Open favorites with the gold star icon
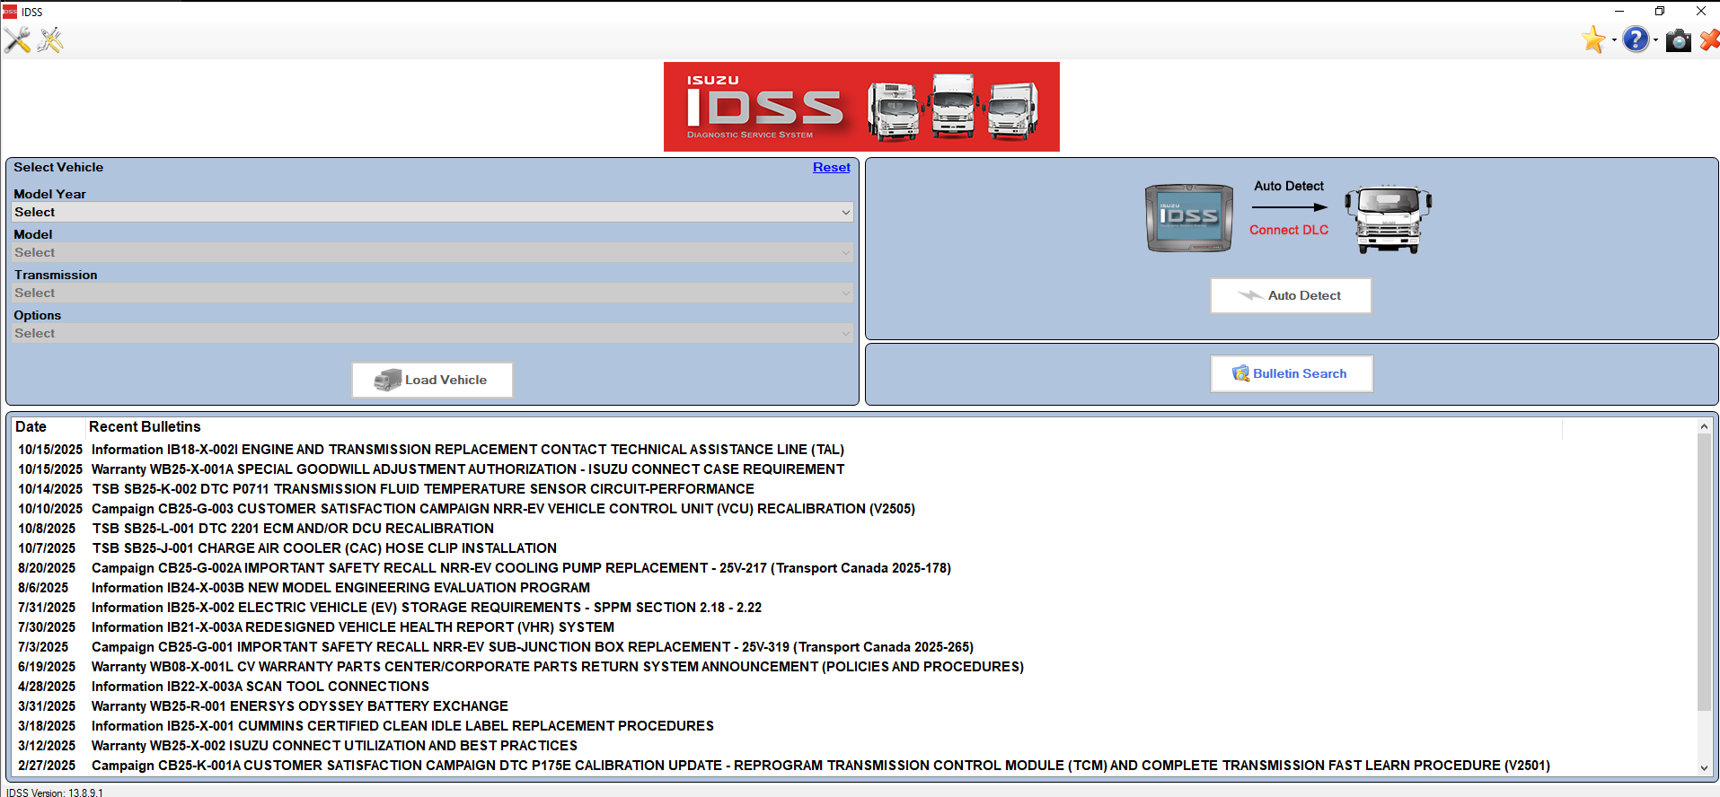The width and height of the screenshot is (1720, 797). (x=1594, y=39)
